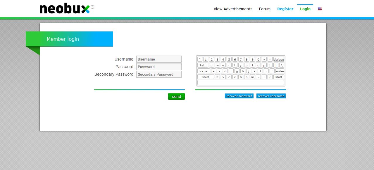Image resolution: width=374 pixels, height=170 pixels.
Task: Click the t key on virtual keyboard
Action: pyautogui.click(x=235, y=65)
